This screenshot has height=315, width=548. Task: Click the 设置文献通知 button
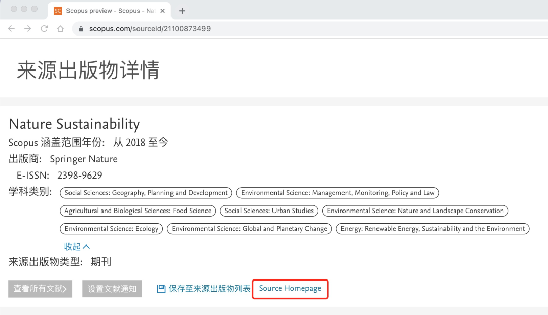[x=112, y=289]
